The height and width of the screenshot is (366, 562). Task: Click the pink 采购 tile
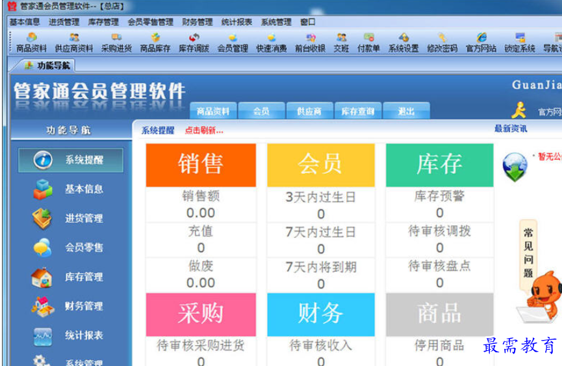point(201,315)
